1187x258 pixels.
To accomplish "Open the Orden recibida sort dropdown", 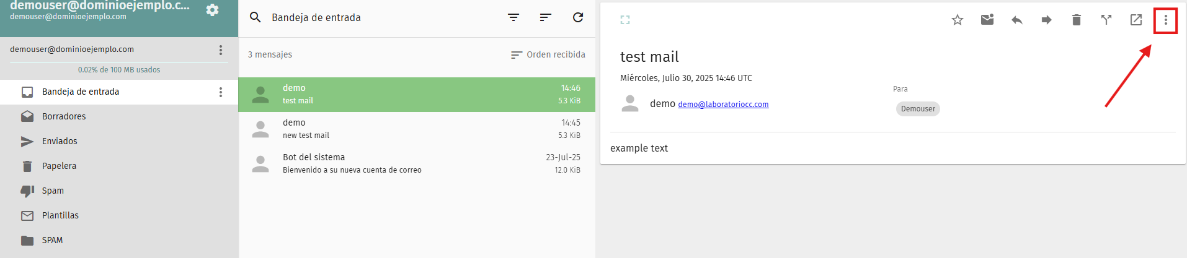I will pos(548,54).
